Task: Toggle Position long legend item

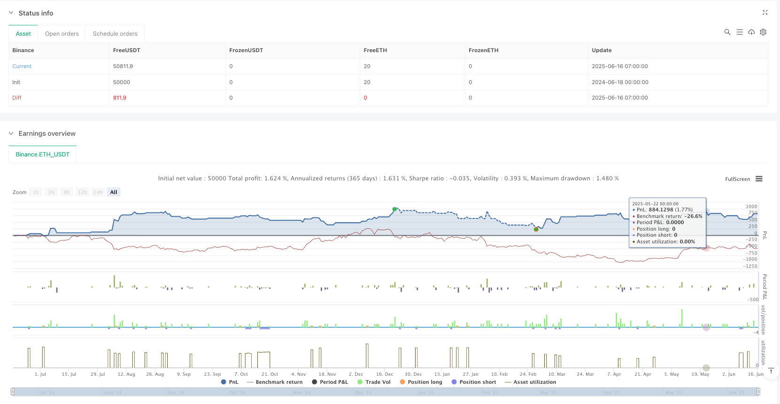Action: pos(421,382)
